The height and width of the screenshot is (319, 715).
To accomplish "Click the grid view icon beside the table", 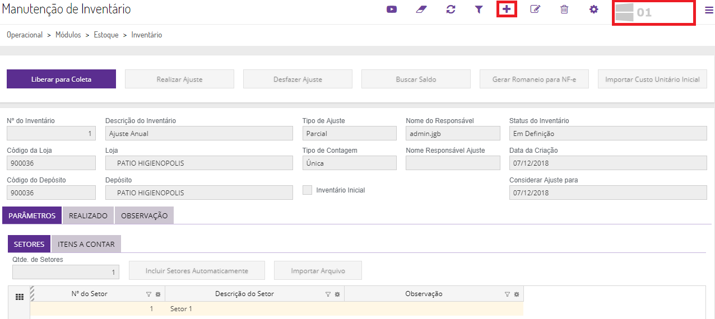I will (x=19, y=297).
